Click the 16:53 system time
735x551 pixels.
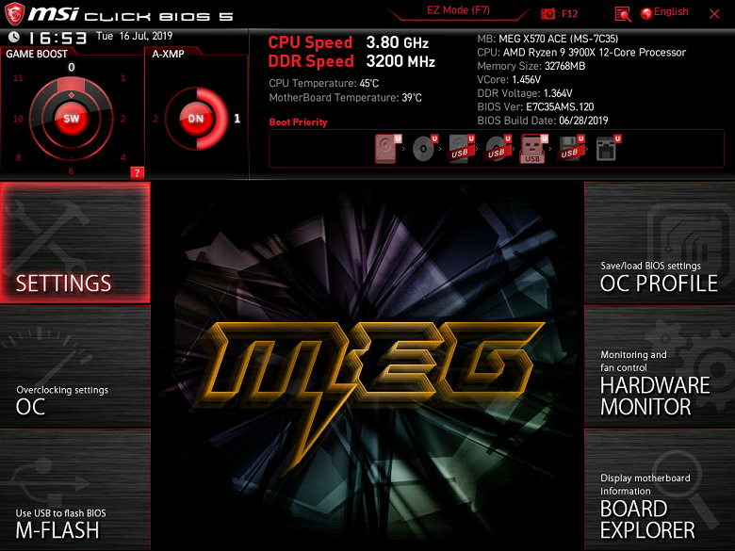click(57, 38)
